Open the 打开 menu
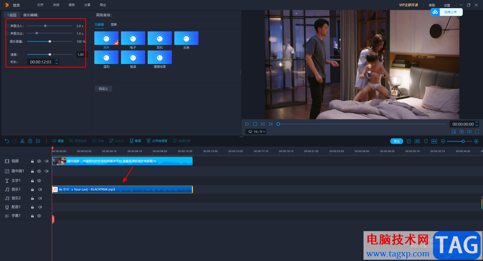 tap(41, 5)
